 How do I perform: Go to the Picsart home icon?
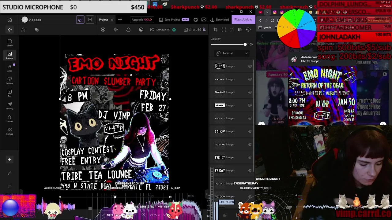pyautogui.click(x=10, y=20)
